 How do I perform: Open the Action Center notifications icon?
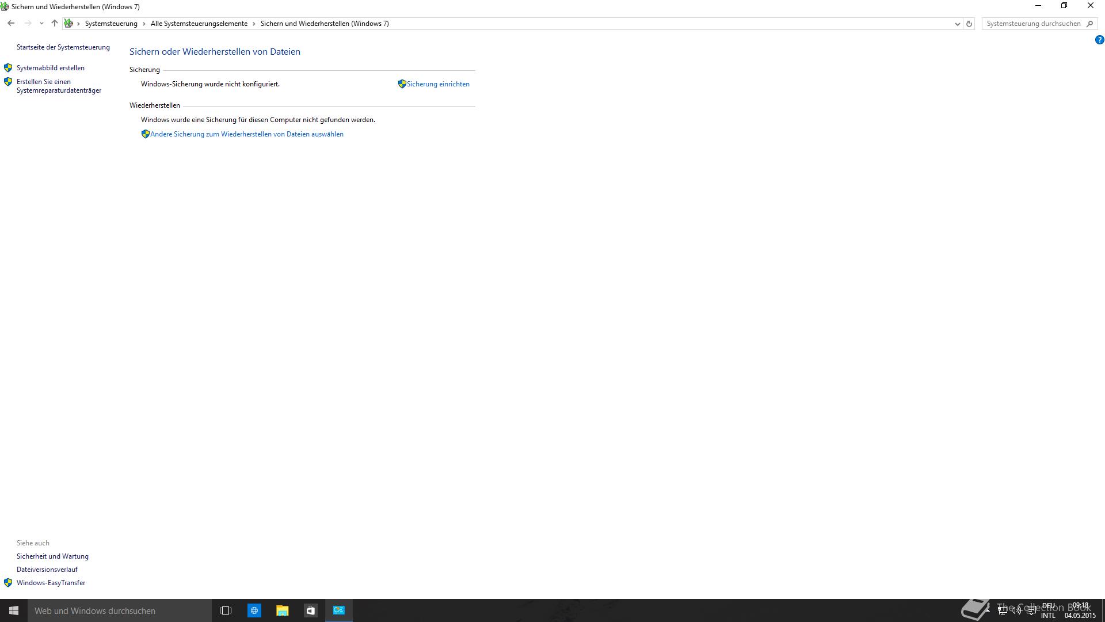pos(1031,610)
